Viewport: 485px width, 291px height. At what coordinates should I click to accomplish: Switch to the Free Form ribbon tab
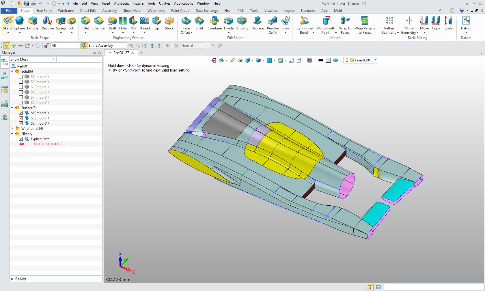(44, 11)
